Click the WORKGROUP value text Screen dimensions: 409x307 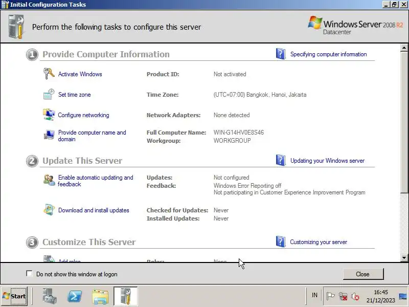coord(232,140)
